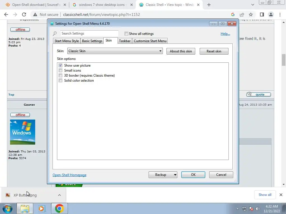The image size is (286, 214).
Task: Close the downloads bar
Action: tap(281, 195)
